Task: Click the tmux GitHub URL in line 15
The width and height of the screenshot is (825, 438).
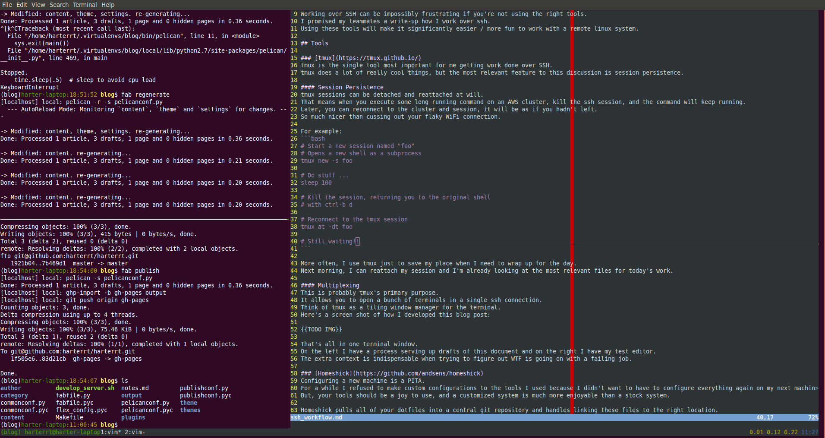Action: point(378,58)
